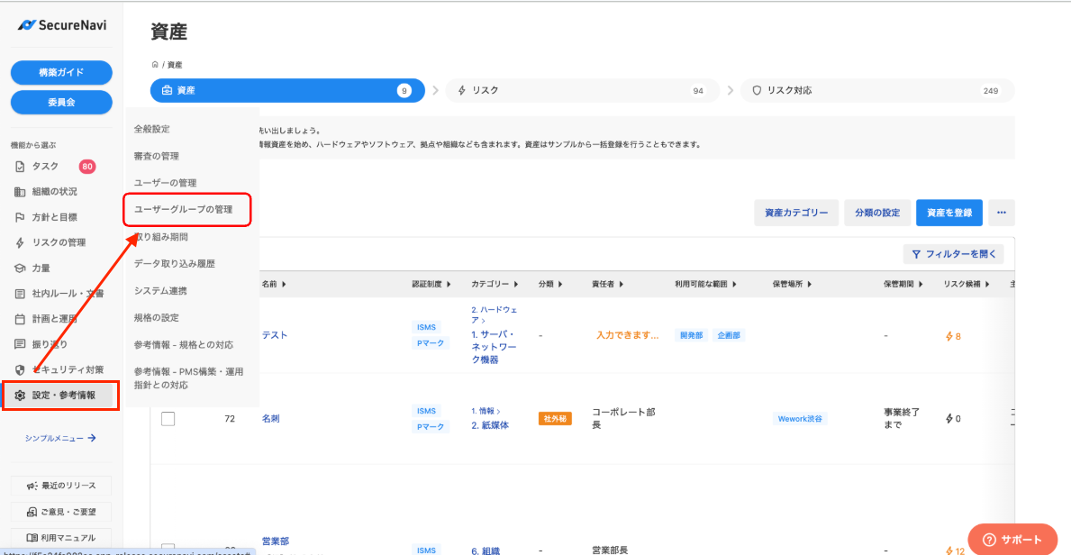The image size is (1071, 555).
Task: Switch to the リスク対応 step tab
Action: [x=877, y=90]
